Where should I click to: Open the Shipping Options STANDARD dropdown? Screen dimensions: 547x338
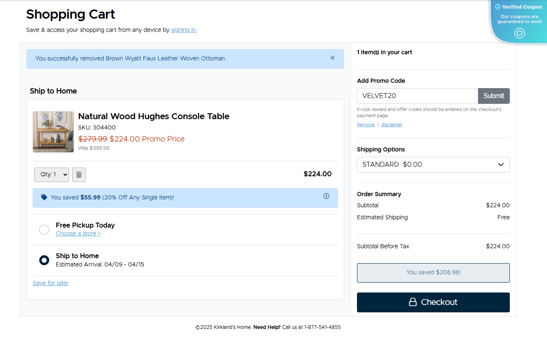[x=433, y=165]
